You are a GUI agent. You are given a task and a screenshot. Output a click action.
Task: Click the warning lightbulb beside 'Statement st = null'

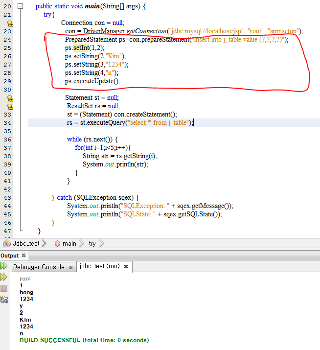[x=10, y=98]
